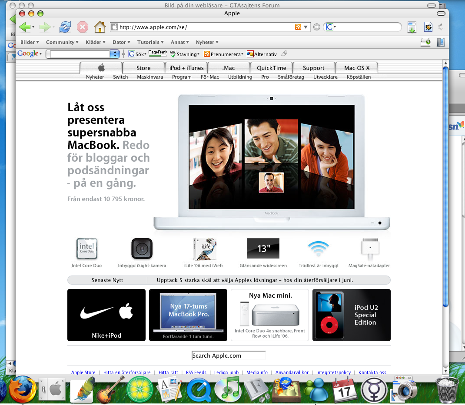465x405 pixels.
Task: Switch to the iPod + iTunes tab
Action: (x=186, y=68)
